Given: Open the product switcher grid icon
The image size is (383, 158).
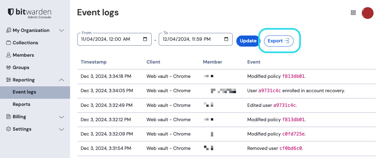Looking at the screenshot, I should pyautogui.click(x=353, y=13).
